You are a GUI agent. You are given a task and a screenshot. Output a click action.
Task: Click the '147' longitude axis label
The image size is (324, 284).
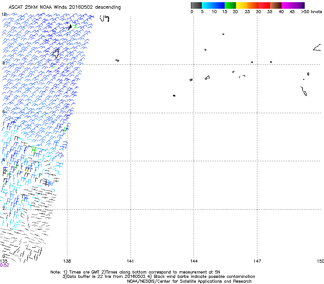click(257, 261)
